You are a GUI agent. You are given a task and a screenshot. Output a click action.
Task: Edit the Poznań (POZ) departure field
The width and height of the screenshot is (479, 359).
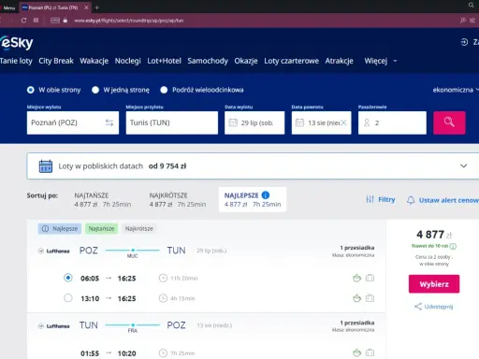(73, 122)
